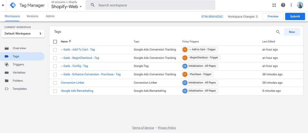
Task: Open the Privacy Policy link
Action: click(167, 128)
